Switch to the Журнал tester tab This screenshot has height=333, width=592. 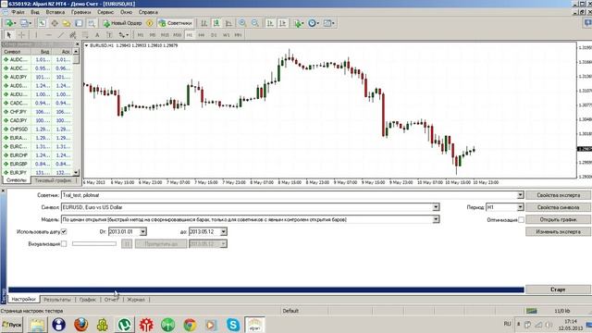136,300
